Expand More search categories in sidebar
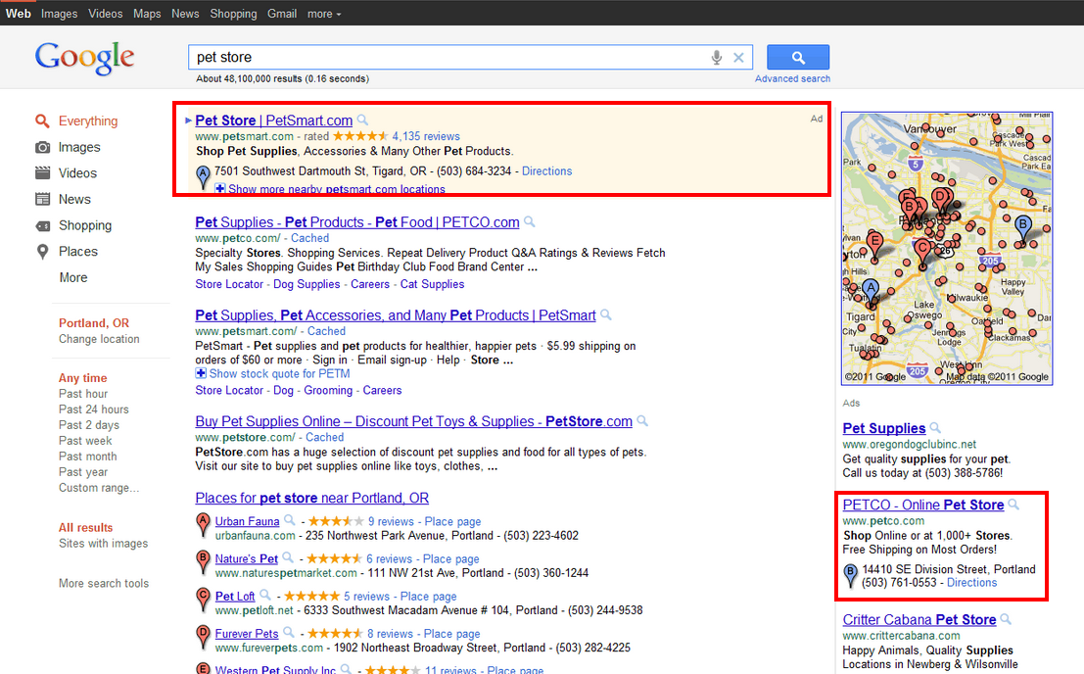The height and width of the screenshot is (674, 1084). (x=73, y=278)
